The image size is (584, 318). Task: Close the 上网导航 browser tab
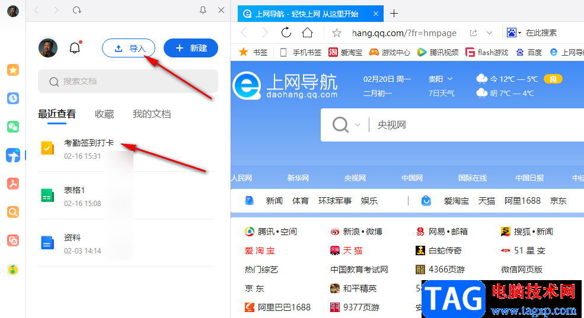point(376,14)
